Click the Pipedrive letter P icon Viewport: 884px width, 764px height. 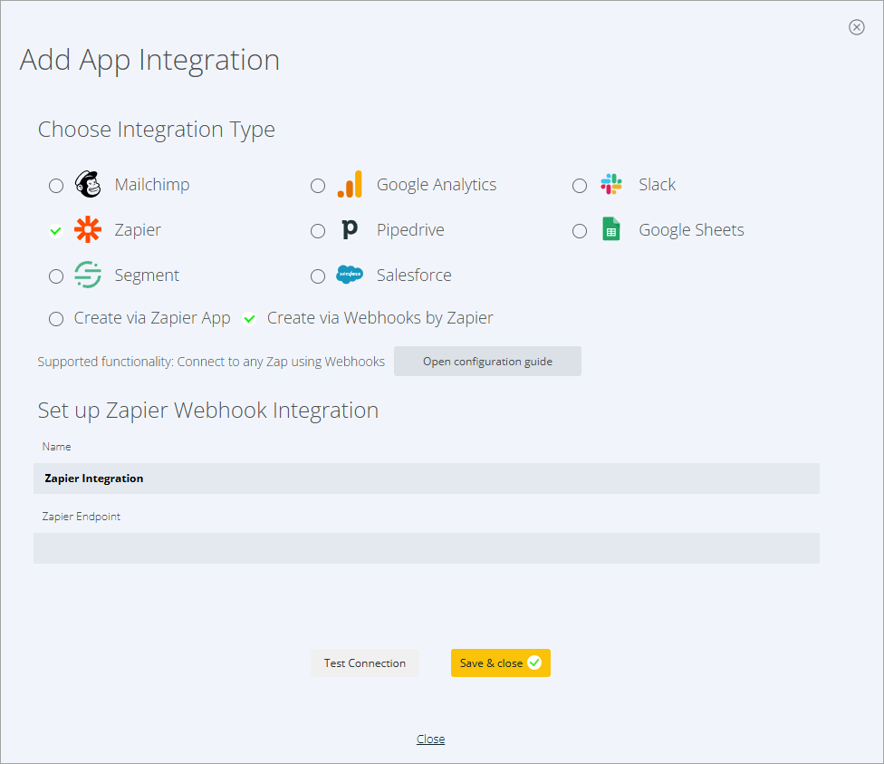coord(350,229)
